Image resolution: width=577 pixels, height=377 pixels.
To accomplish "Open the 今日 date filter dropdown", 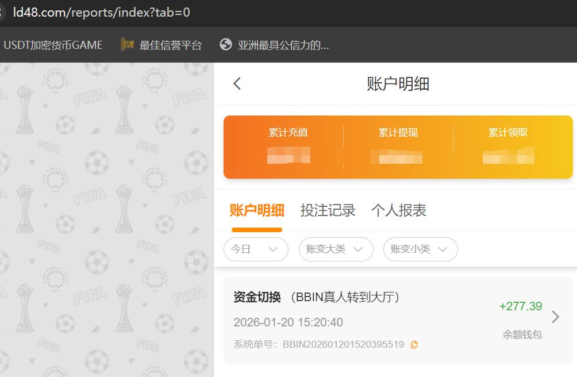I will point(256,249).
